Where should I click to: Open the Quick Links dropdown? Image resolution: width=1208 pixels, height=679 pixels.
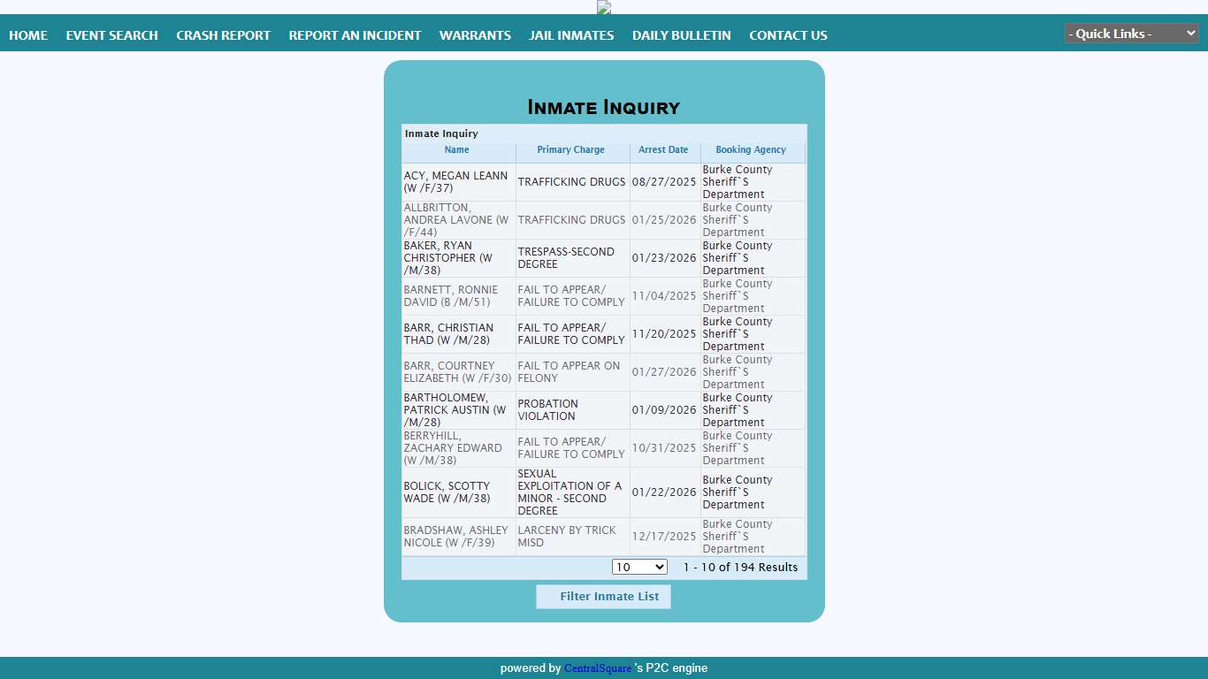tap(1131, 34)
